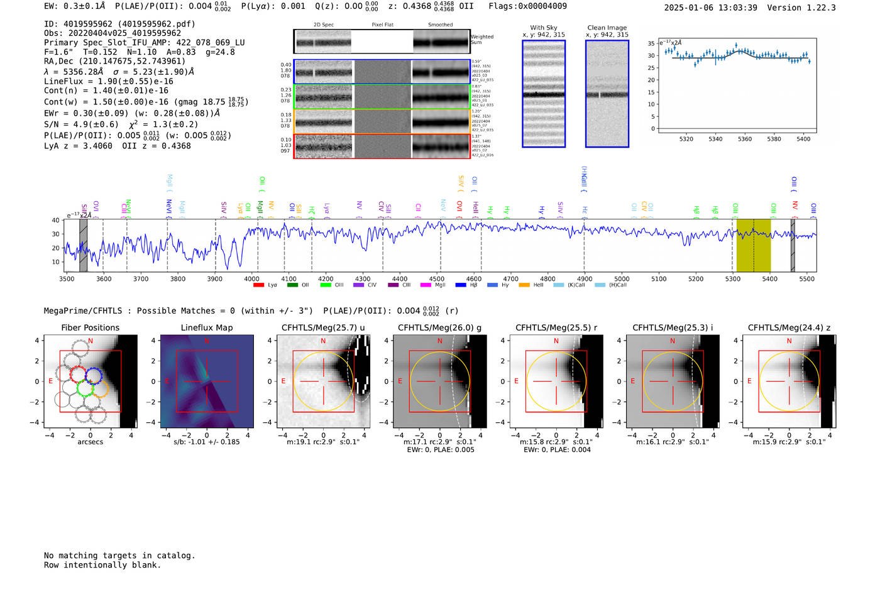Image resolution: width=880 pixels, height=599 pixels.
Task: Click the hatched gray band near 3550
Action: [83, 245]
